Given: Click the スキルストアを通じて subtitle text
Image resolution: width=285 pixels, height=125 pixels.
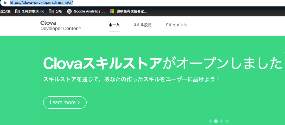Looking at the screenshot, I should pos(132,79).
